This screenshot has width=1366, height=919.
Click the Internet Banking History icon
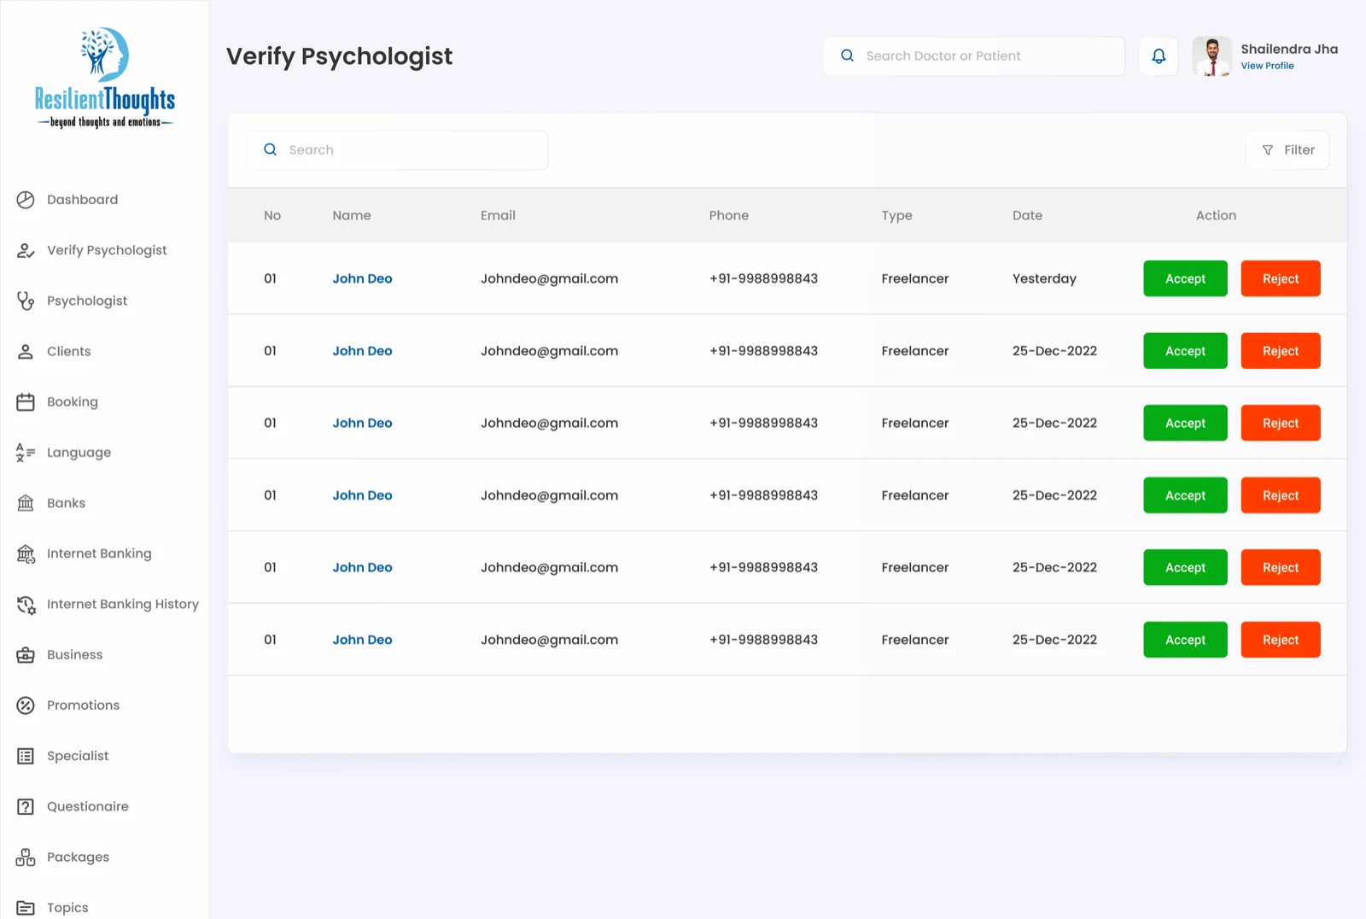pos(26,605)
